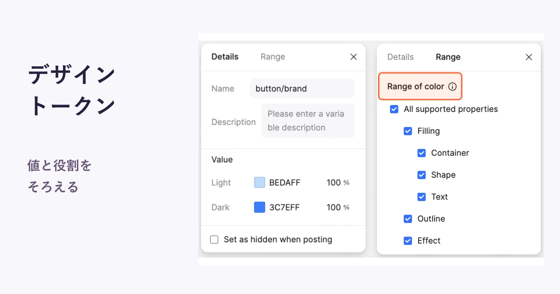Viewport: 560px width, 294px height.
Task: Click the Light row's 100 % opacity
Action: [x=338, y=182]
